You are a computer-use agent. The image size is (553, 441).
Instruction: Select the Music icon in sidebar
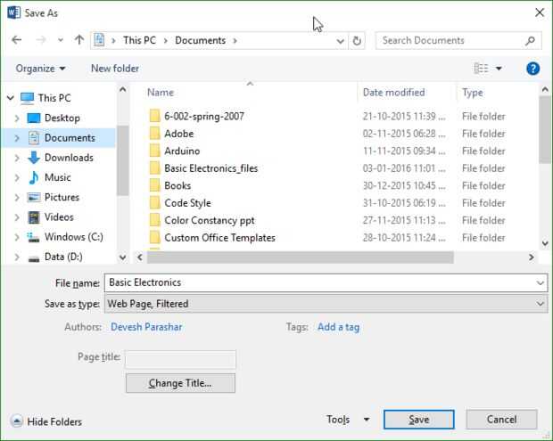point(34,177)
